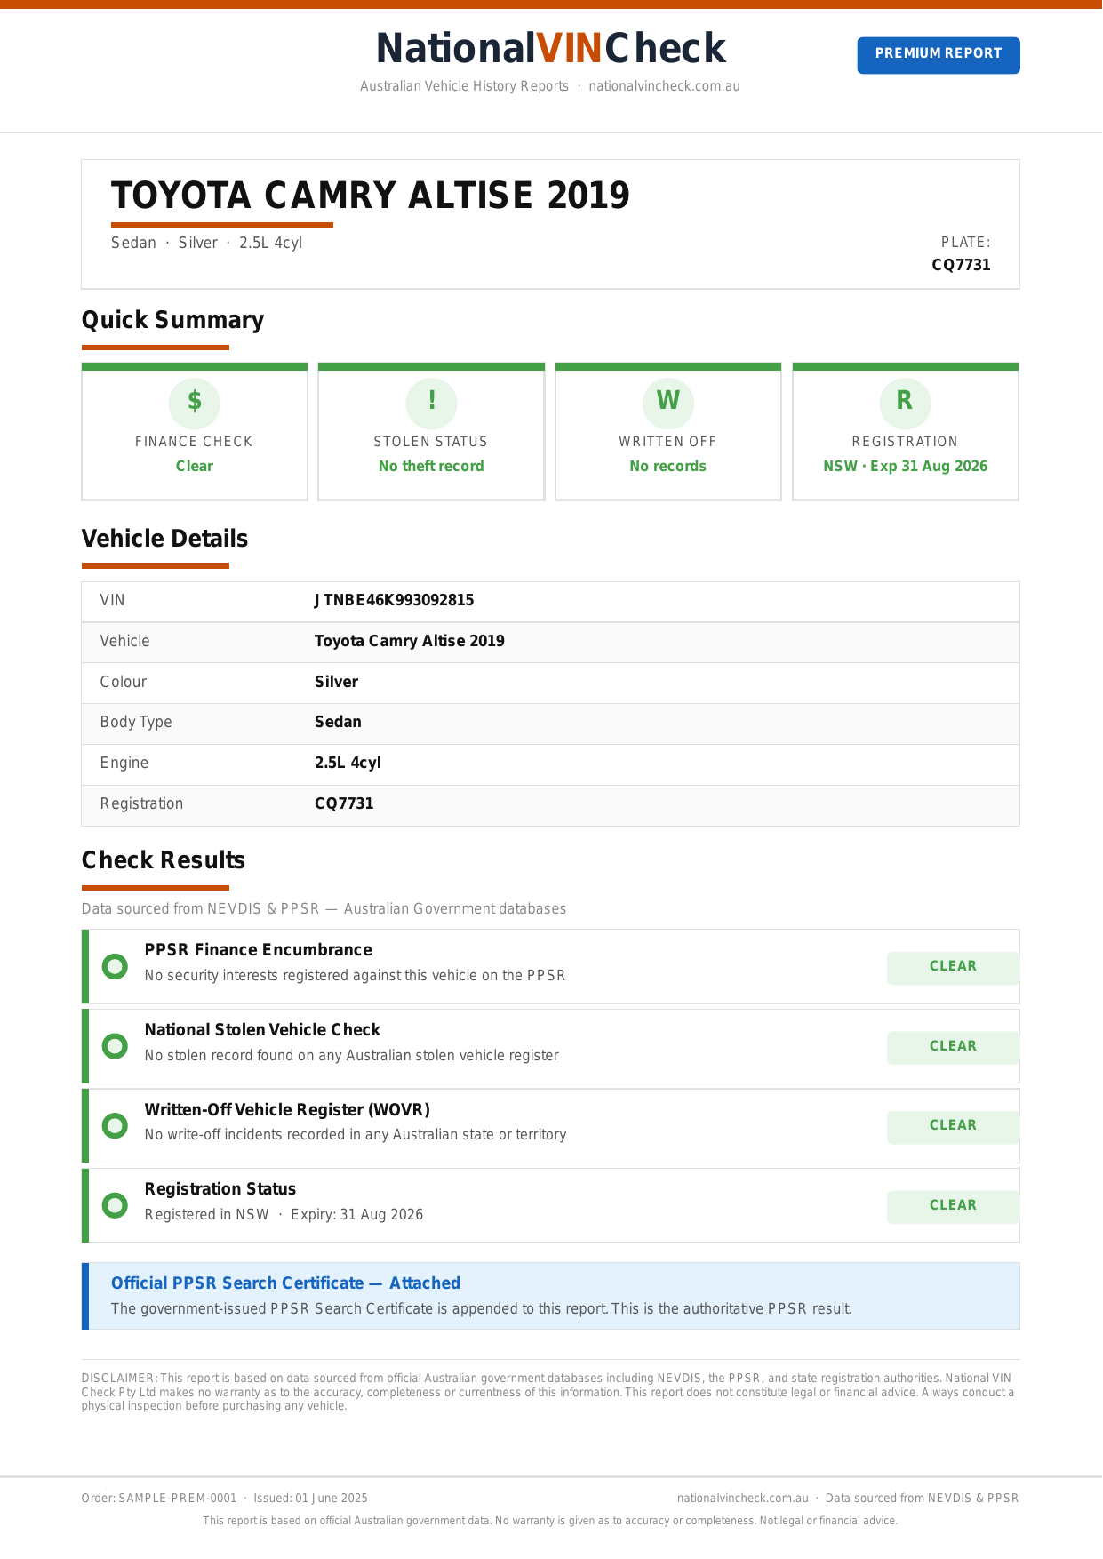The image size is (1103, 1559).
Task: Click the dollar sign Finance Check icon
Action: click(x=194, y=403)
